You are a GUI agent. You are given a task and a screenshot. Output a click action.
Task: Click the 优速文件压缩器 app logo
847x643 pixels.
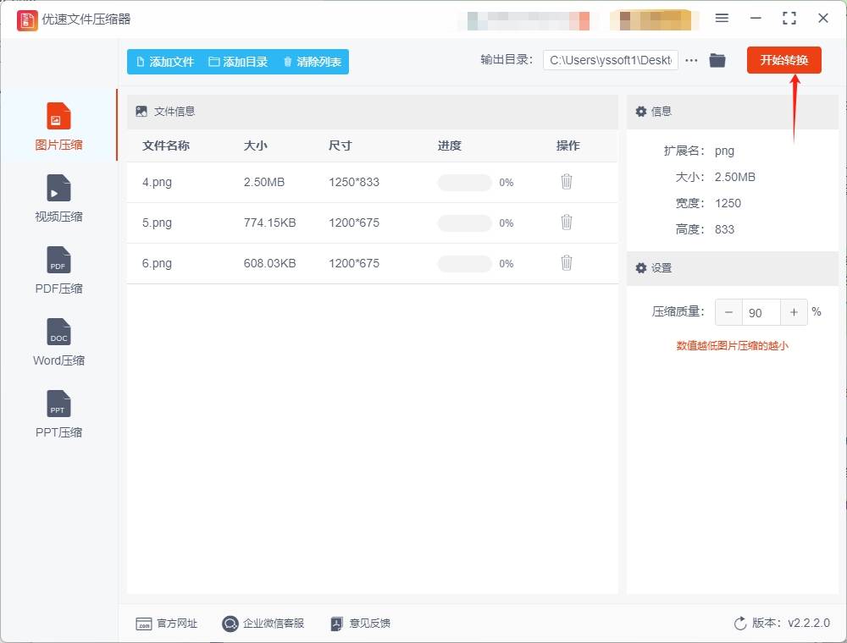coord(27,20)
